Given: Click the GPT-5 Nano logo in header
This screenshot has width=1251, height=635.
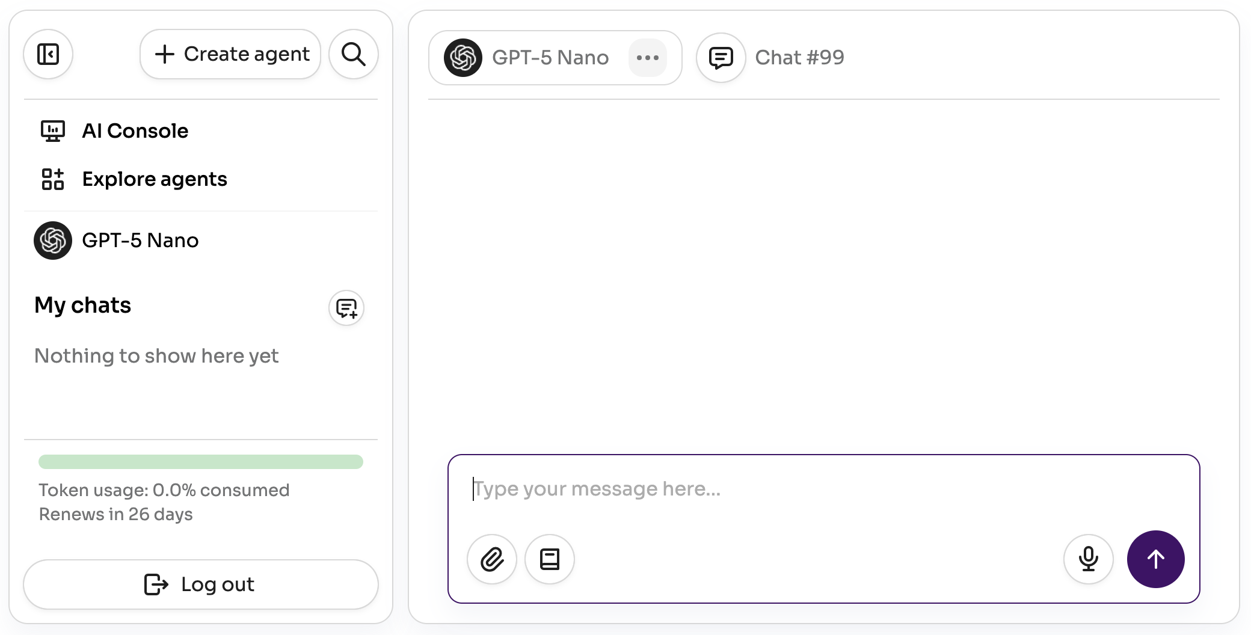Looking at the screenshot, I should coord(463,58).
